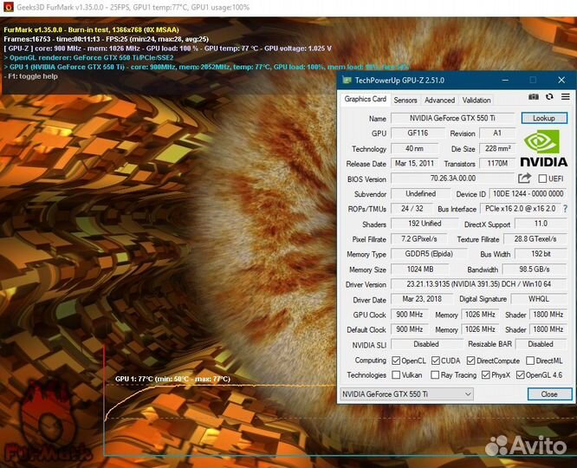Open the Validation tab

[477, 100]
